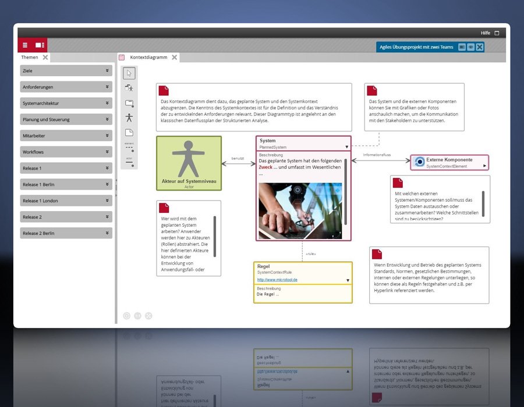Expand the Release 2 Berlin section

coord(107,233)
